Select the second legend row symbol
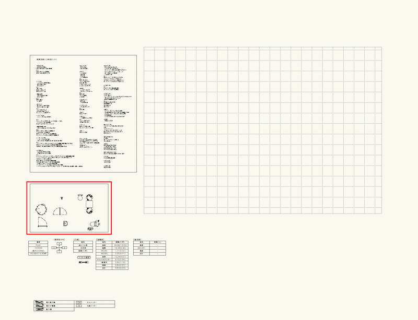Image resolution: width=418 pixels, height=320 pixels. (38, 306)
